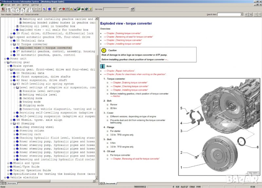Screen dimensions: 262x188
Task: Click the blue info icon in the toolbar
Action: click(x=49, y=9)
